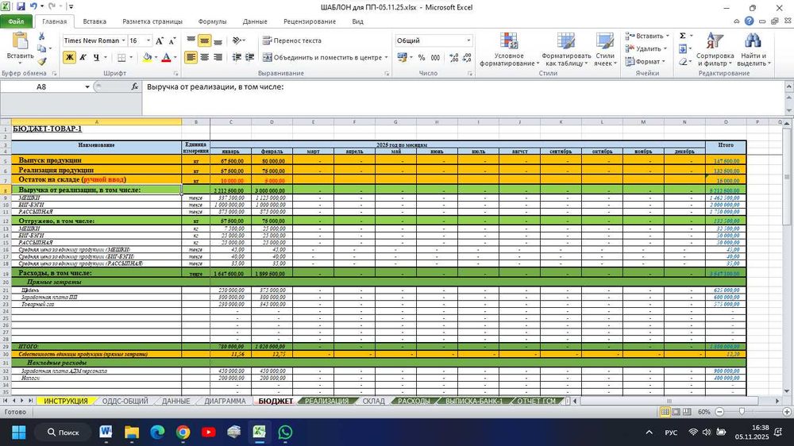
Task: Click the Format Painter brush icon
Action: tap(41, 61)
